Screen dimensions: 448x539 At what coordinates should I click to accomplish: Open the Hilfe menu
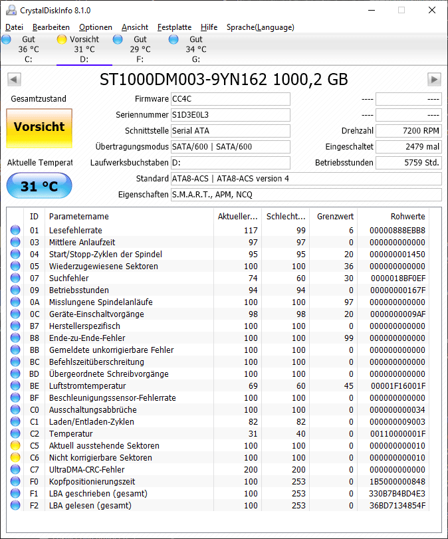pos(209,27)
